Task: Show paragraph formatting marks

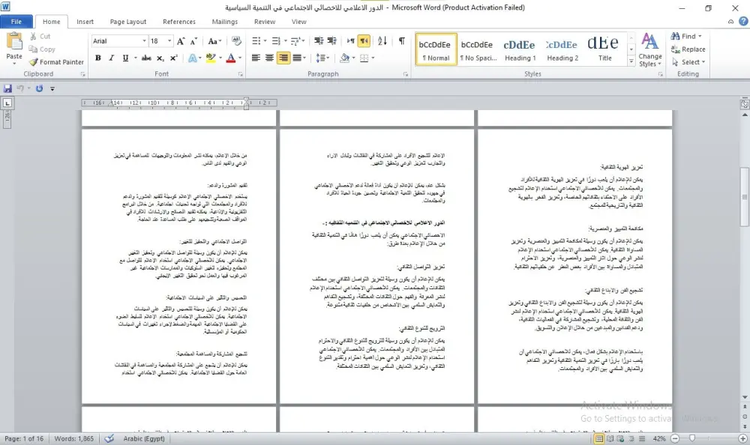Action: [402, 40]
